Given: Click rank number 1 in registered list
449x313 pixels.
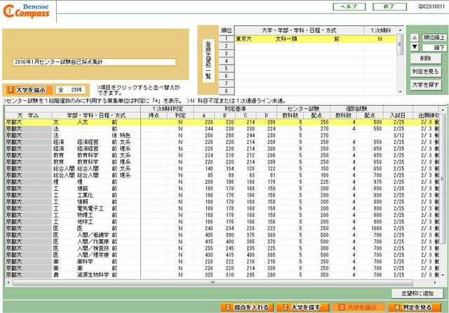Looking at the screenshot, I should [227, 39].
